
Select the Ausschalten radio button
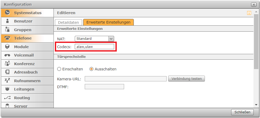coord(92,69)
